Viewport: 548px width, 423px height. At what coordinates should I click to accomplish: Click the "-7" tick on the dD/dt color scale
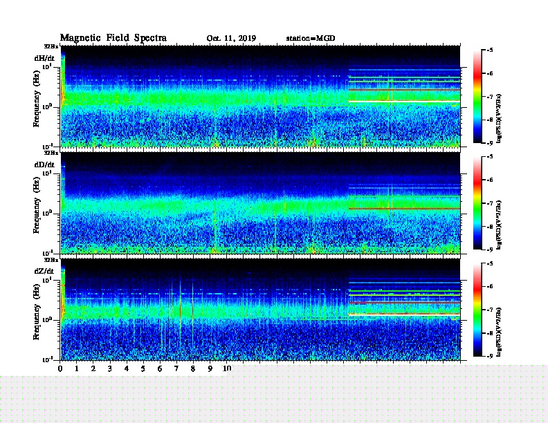point(490,203)
